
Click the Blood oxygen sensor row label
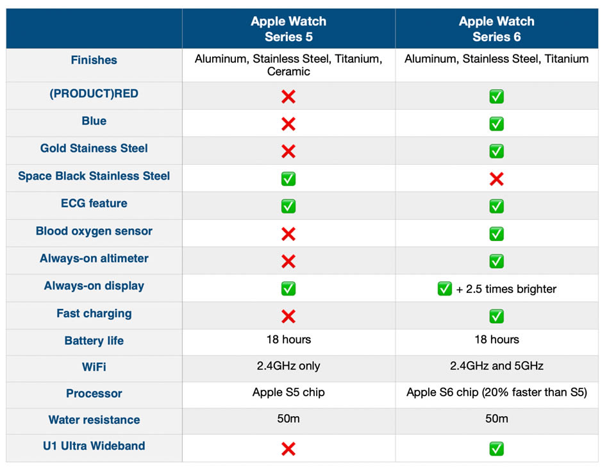click(x=94, y=231)
